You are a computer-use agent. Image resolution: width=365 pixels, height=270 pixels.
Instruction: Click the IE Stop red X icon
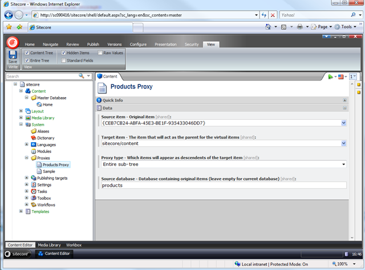click(x=273, y=15)
